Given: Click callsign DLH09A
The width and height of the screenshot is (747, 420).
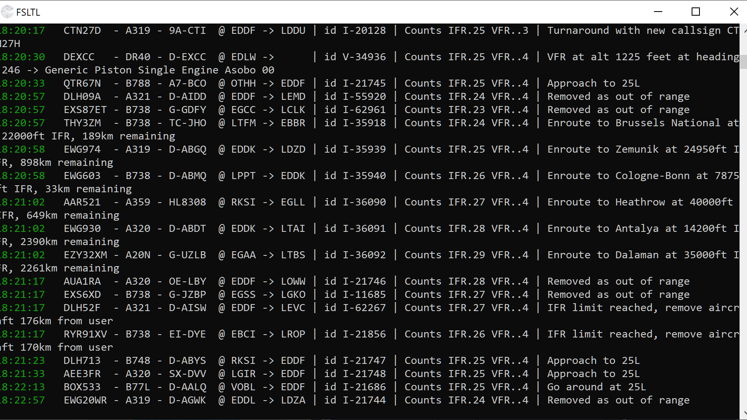Looking at the screenshot, I should tap(82, 97).
